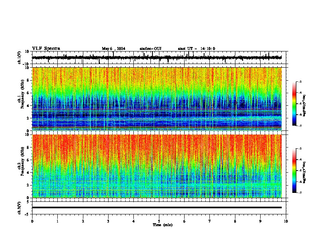Click the ch.1 color bar log(PSD) label
The height and width of the screenshot is (248, 322).
click(x=305, y=105)
